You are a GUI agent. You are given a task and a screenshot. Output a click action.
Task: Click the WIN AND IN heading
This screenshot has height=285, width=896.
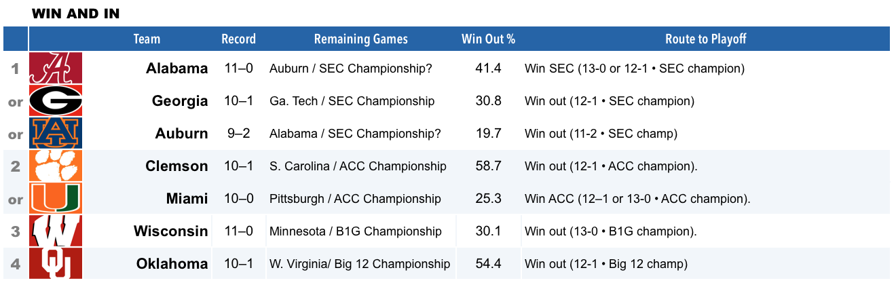click(x=76, y=14)
